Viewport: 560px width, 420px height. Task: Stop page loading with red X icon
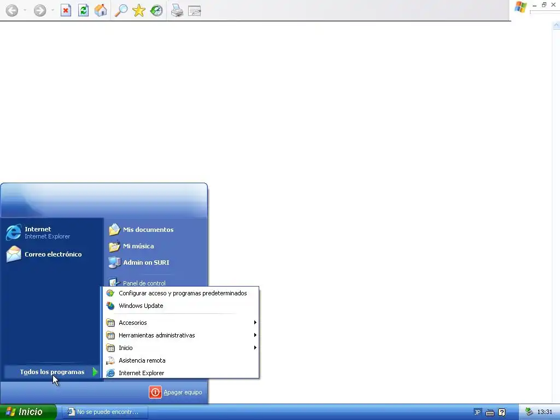click(66, 10)
